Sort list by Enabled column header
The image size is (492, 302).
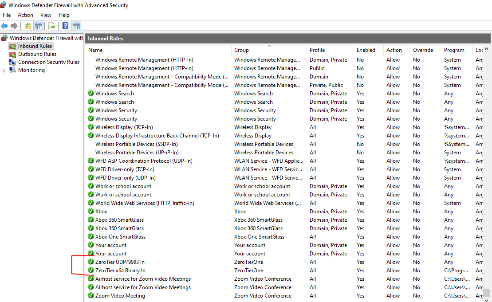click(366, 50)
